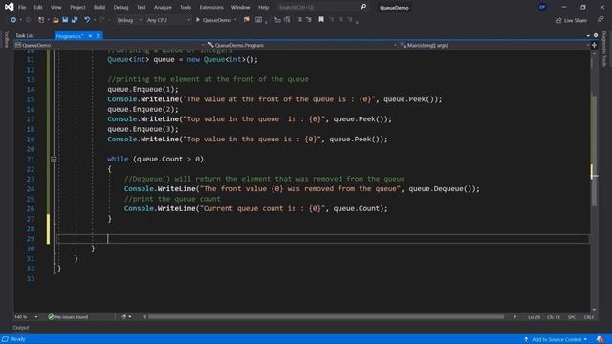Open the Help menu
Image resolution: width=612 pixels, height=344 pixels.
(x=264, y=7)
